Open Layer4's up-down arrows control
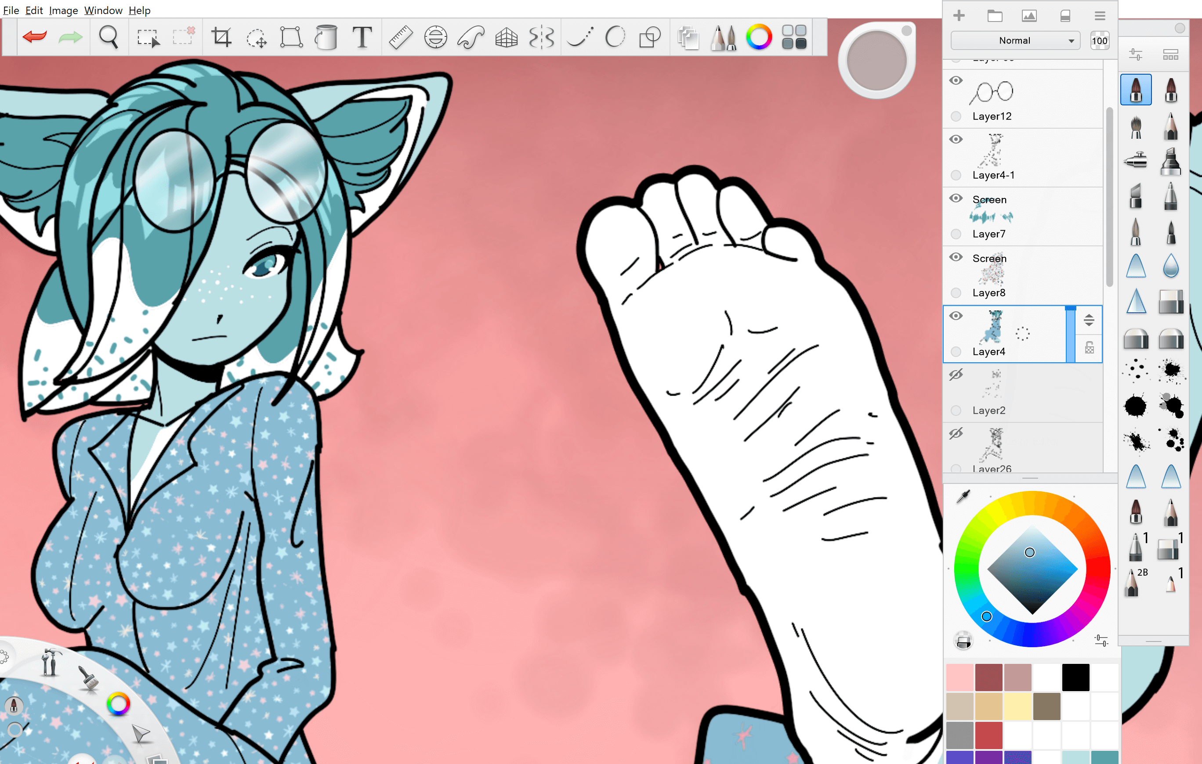1202x764 pixels. coord(1089,320)
